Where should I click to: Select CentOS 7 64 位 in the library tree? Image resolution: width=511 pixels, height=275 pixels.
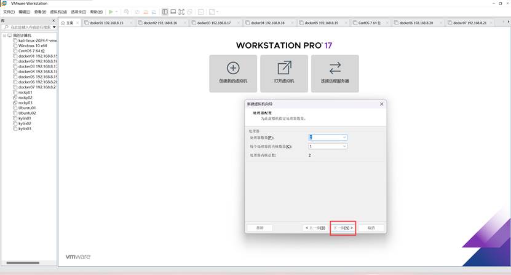click(x=29, y=51)
